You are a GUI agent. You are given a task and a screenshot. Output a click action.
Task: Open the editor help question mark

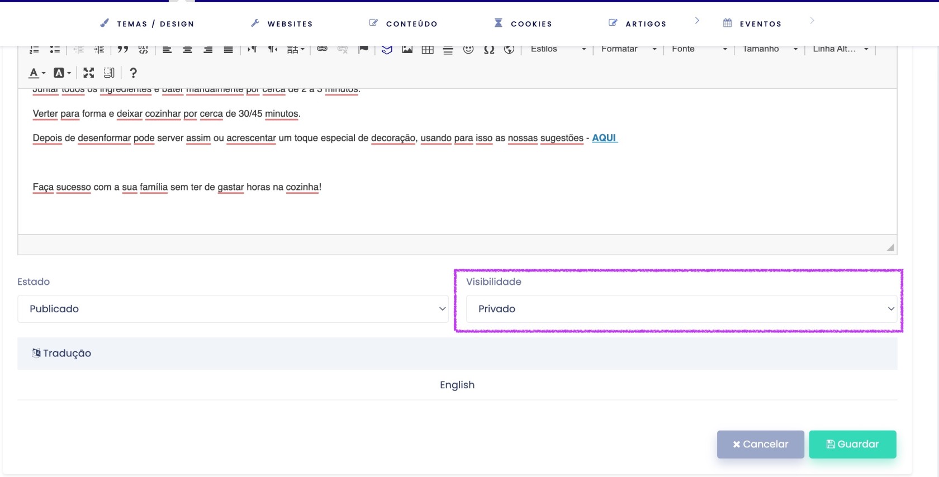click(x=133, y=73)
